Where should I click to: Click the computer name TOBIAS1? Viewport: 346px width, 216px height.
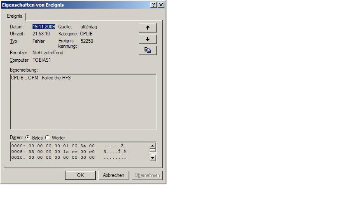42,60
